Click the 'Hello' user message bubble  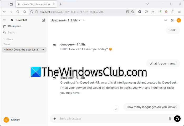click(173, 30)
